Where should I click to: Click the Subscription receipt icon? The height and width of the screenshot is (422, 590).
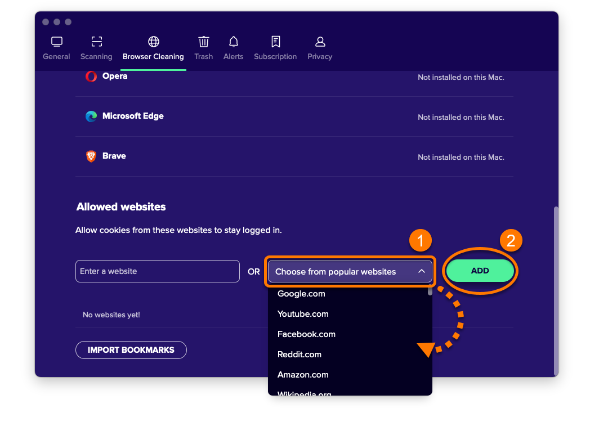[x=276, y=42]
